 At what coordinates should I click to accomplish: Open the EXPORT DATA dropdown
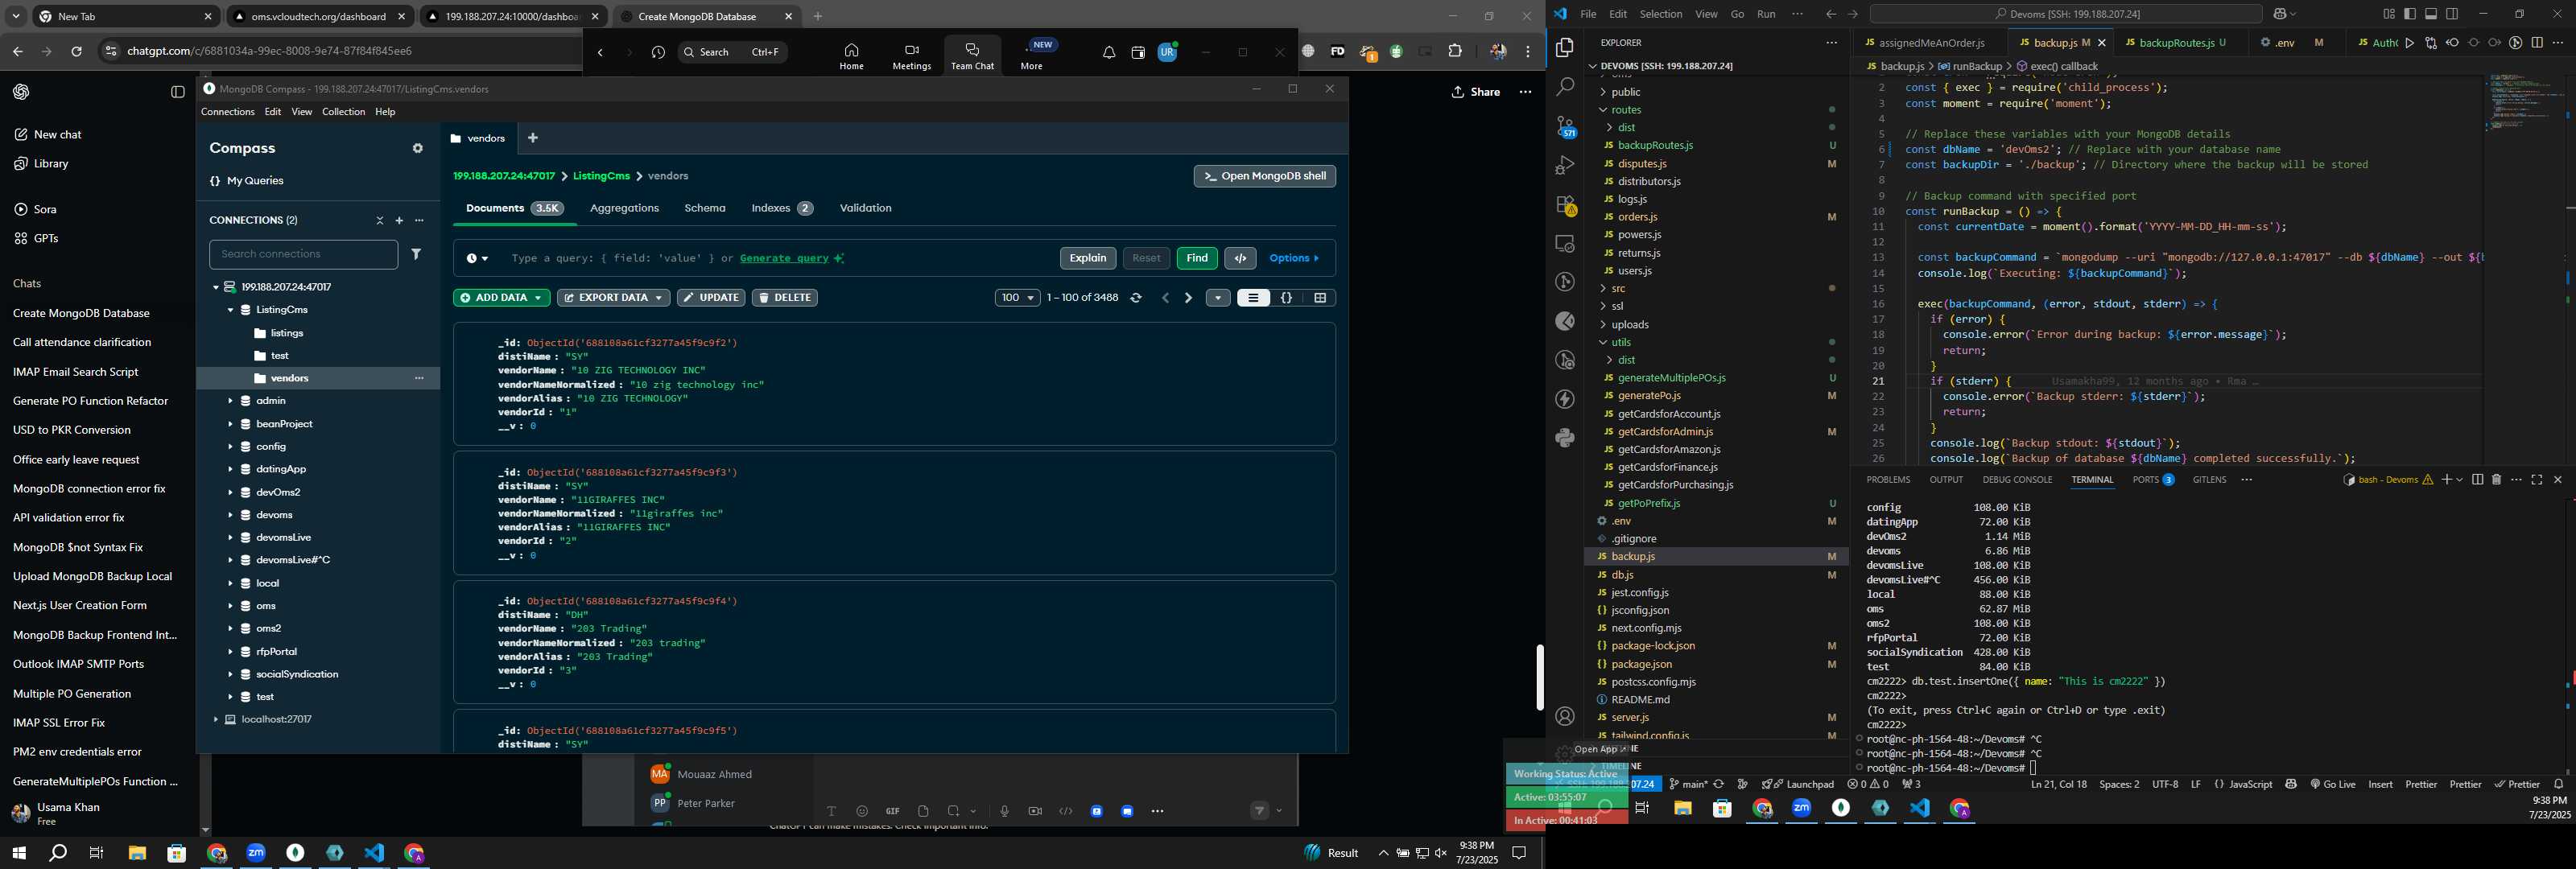[x=613, y=298]
